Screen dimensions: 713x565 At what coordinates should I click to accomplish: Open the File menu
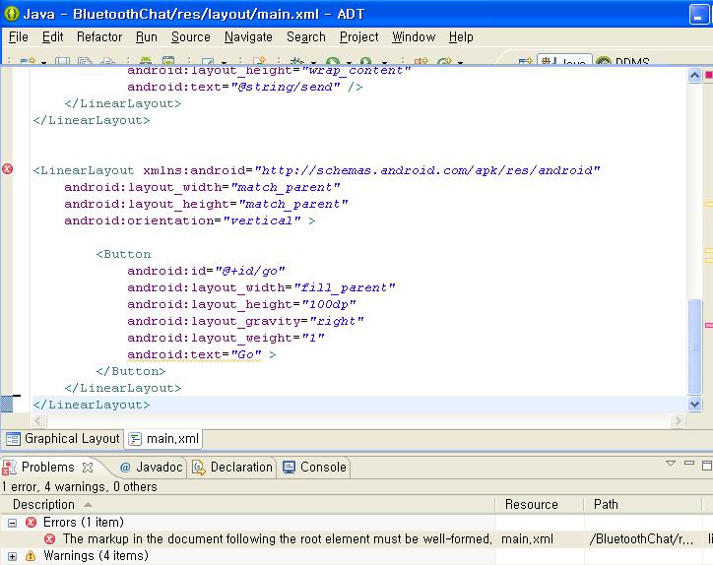pos(18,37)
